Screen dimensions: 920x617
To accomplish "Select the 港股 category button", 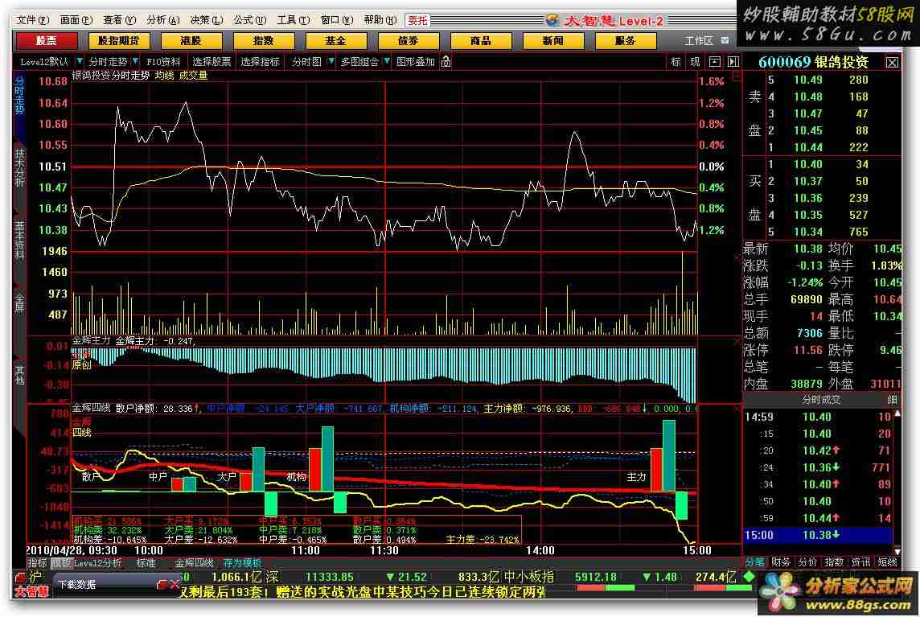I will 191,40.
